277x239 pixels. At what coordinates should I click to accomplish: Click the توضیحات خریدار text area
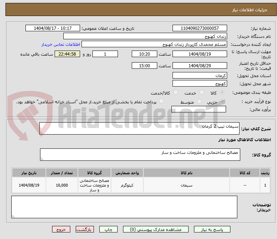click(124, 207)
